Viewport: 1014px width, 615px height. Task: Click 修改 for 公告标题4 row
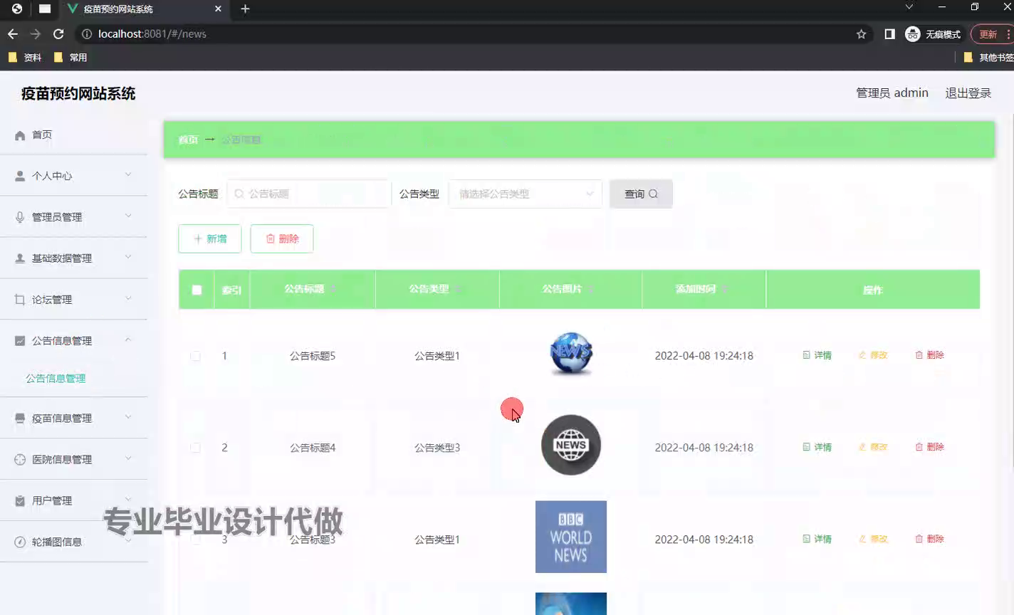click(x=873, y=447)
